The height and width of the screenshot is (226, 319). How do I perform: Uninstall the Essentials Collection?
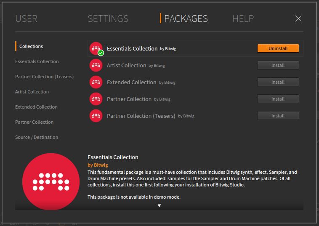click(x=278, y=48)
